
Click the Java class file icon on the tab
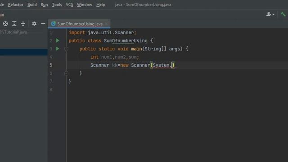53,24
